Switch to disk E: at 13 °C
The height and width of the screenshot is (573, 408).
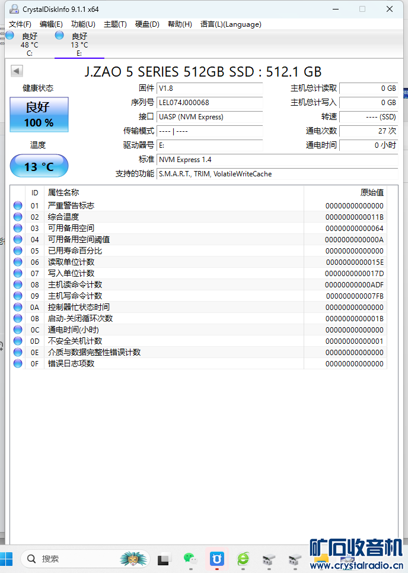point(79,44)
